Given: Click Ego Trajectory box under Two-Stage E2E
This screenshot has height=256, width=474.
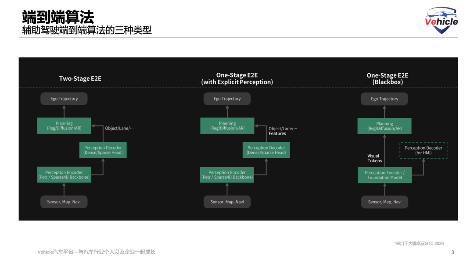Looking at the screenshot, I should pyautogui.click(x=64, y=99).
